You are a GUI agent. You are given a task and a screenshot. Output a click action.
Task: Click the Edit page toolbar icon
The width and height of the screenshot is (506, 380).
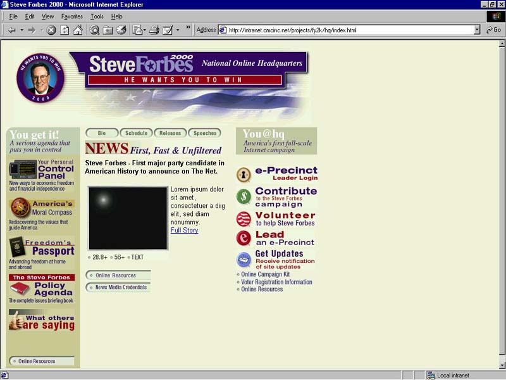168,30
